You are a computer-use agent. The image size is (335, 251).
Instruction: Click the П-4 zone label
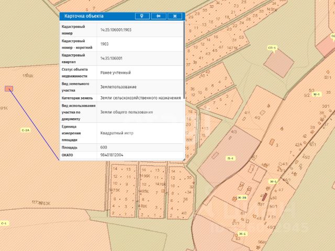click(230, 158)
